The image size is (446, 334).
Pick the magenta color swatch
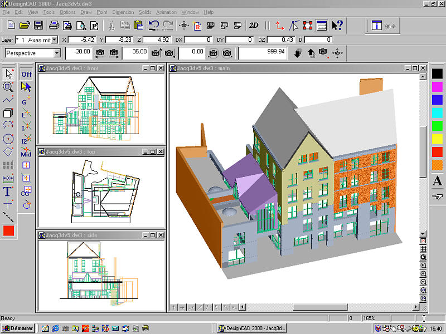tap(437, 86)
